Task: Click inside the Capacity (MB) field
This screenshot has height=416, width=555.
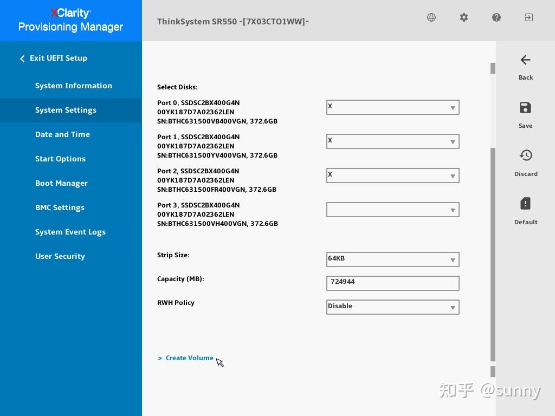Action: click(x=392, y=283)
